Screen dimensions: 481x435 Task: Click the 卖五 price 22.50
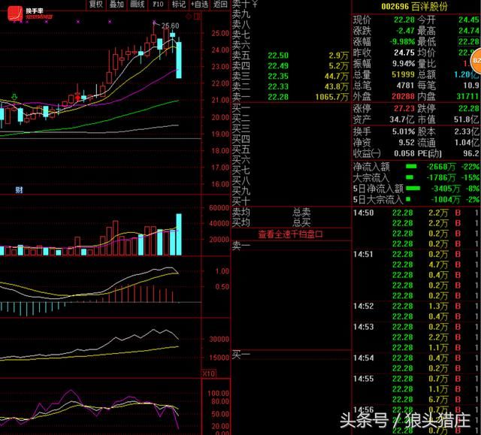(278, 56)
